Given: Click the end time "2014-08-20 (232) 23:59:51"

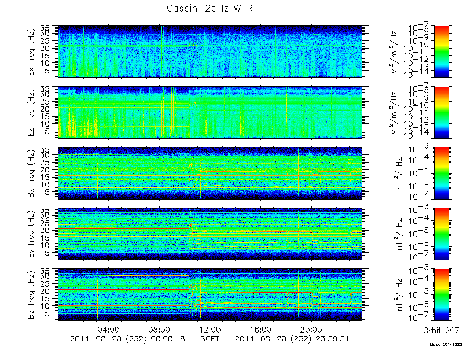Looking at the screenshot, I should (292, 339).
